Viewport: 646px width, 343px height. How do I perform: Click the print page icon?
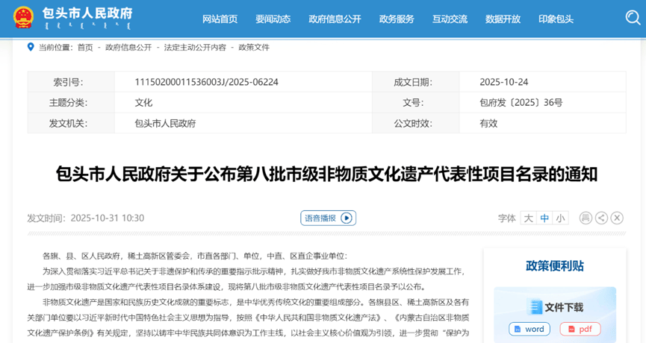[586, 218]
